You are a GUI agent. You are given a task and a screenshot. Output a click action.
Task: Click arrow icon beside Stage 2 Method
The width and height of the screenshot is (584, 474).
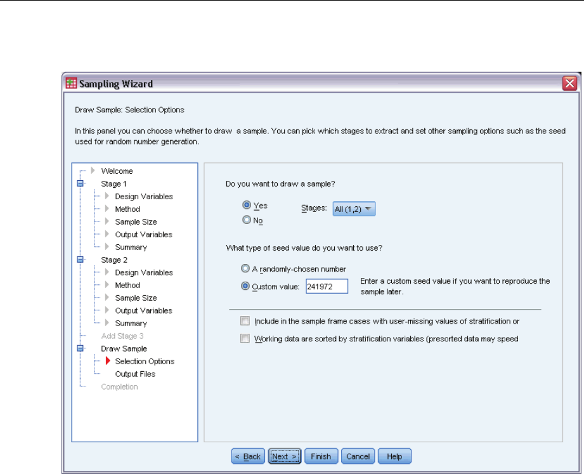107,285
